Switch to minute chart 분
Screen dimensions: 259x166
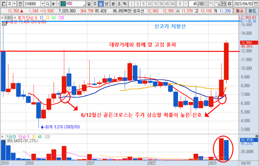pyautogui.click(x=113, y=4)
